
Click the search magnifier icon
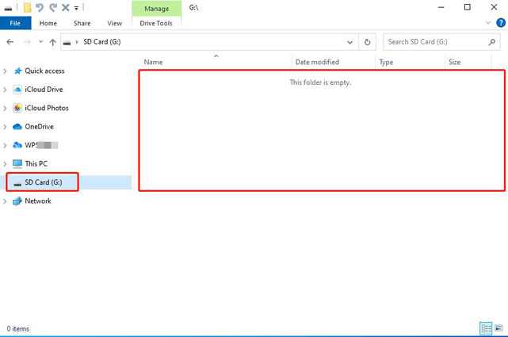coord(491,42)
